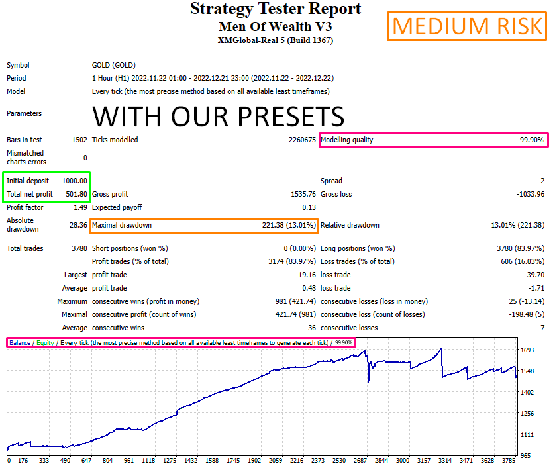Click Average consecutive wins value 36
This screenshot has width=559, height=470.
312,328
